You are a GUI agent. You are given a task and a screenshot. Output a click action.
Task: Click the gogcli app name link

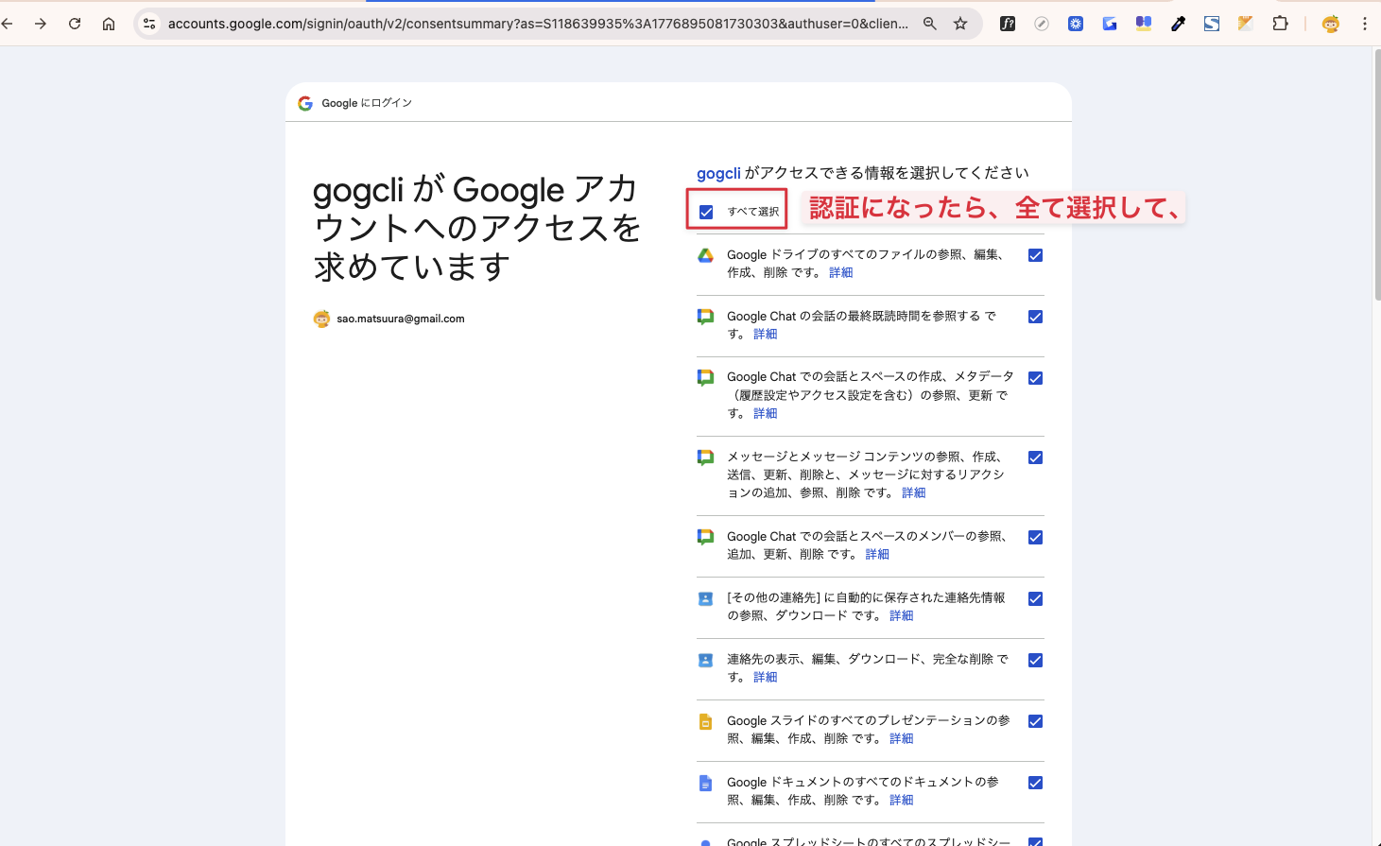718,173
